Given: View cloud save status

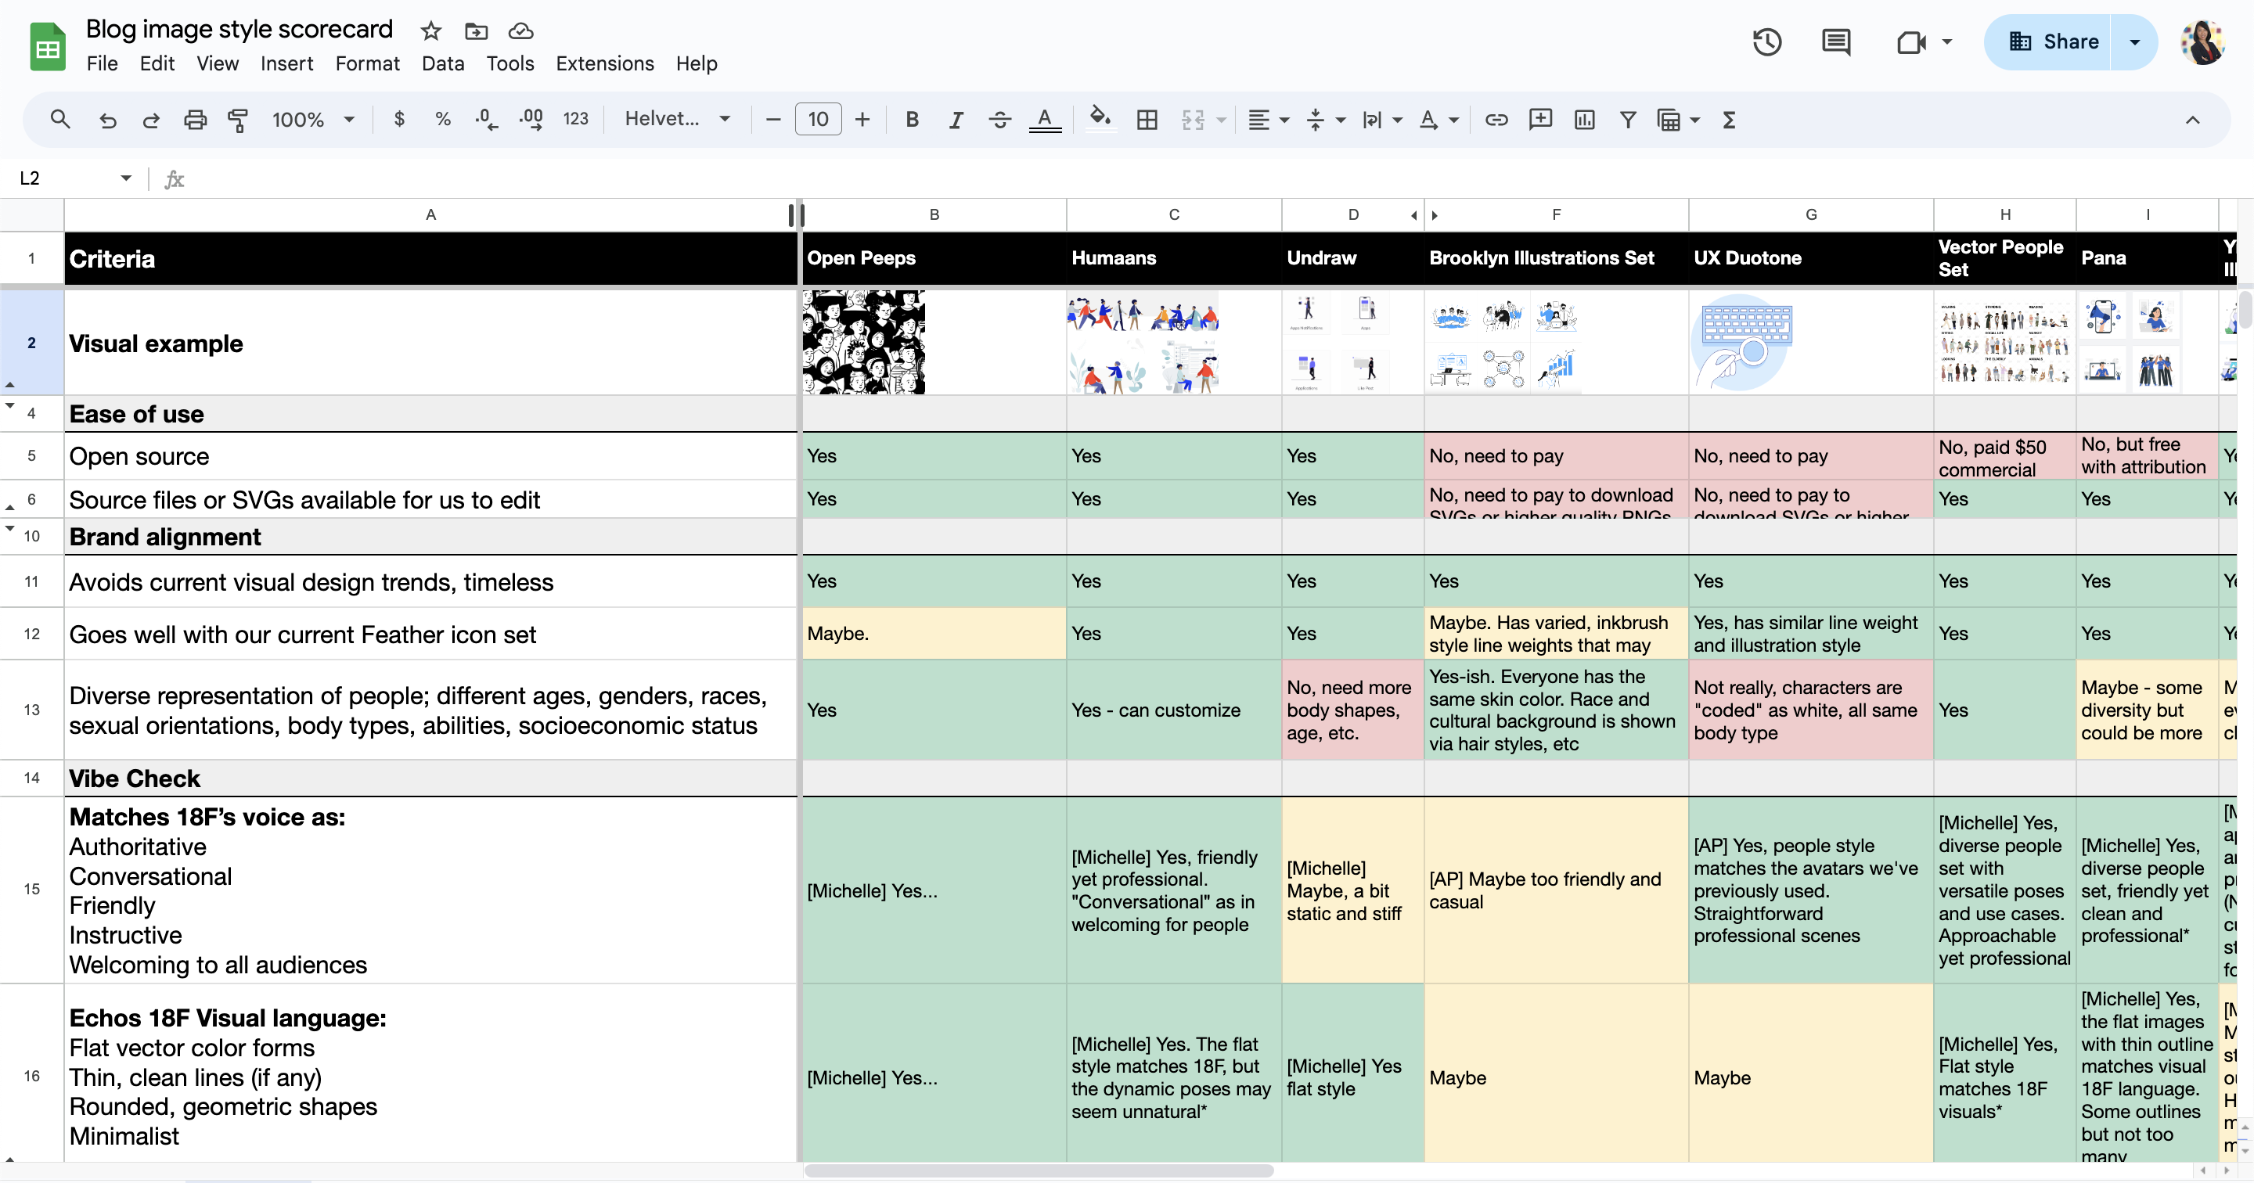Looking at the screenshot, I should [520, 31].
